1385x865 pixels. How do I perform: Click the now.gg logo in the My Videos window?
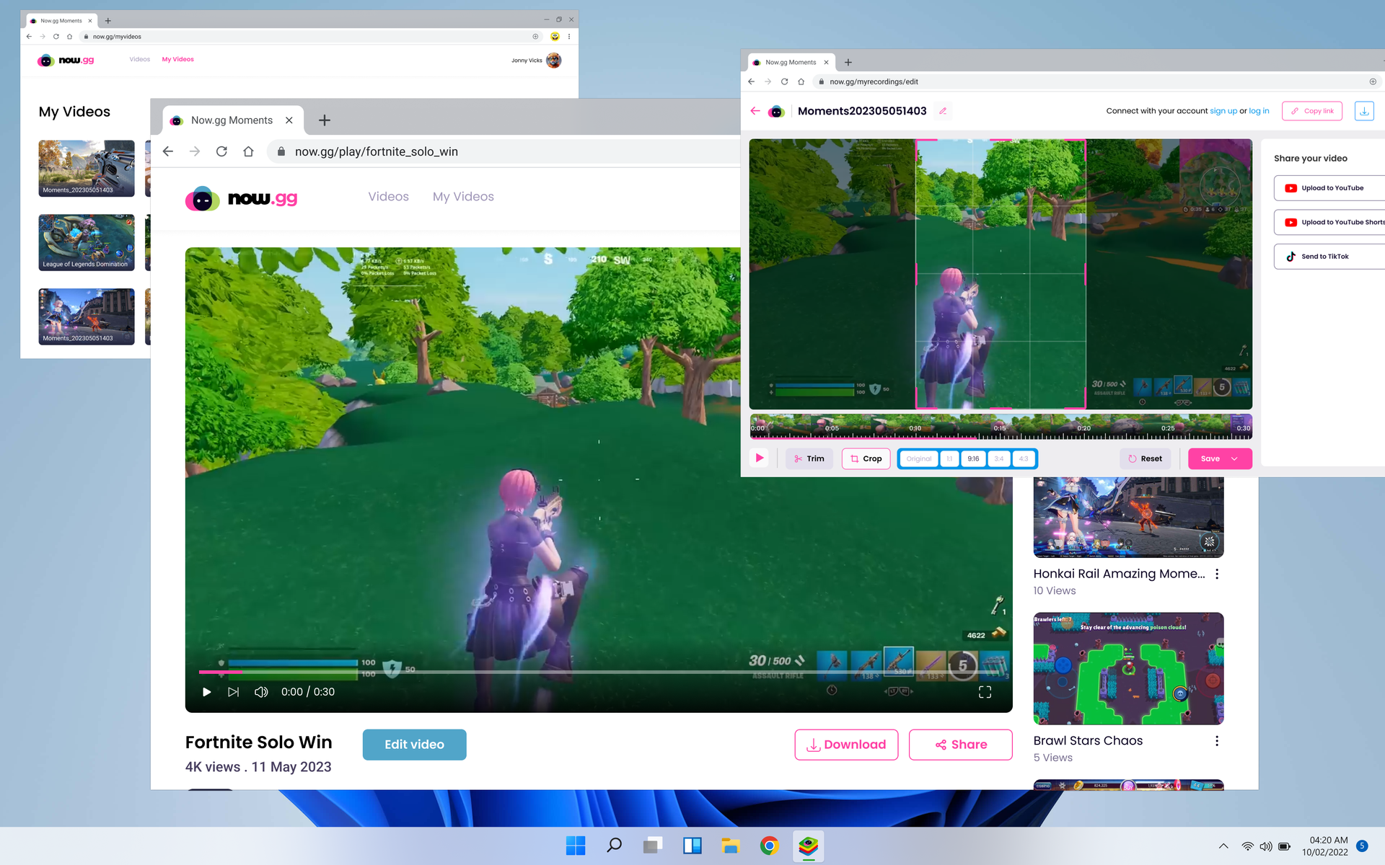pos(66,61)
